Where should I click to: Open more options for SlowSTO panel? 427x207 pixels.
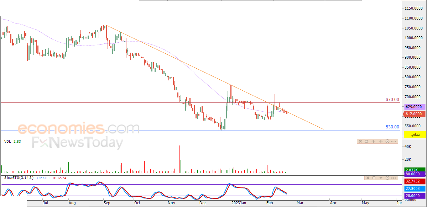pyautogui.click(x=394, y=178)
